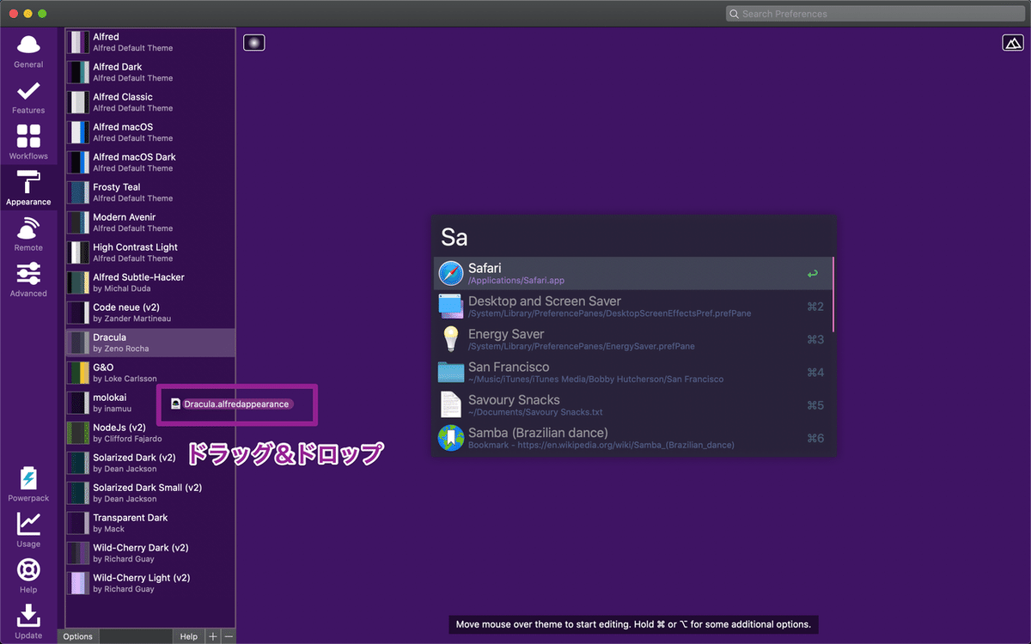This screenshot has width=1031, height=644.
Task: Select the Alfred macOS theme
Action: 150,132
